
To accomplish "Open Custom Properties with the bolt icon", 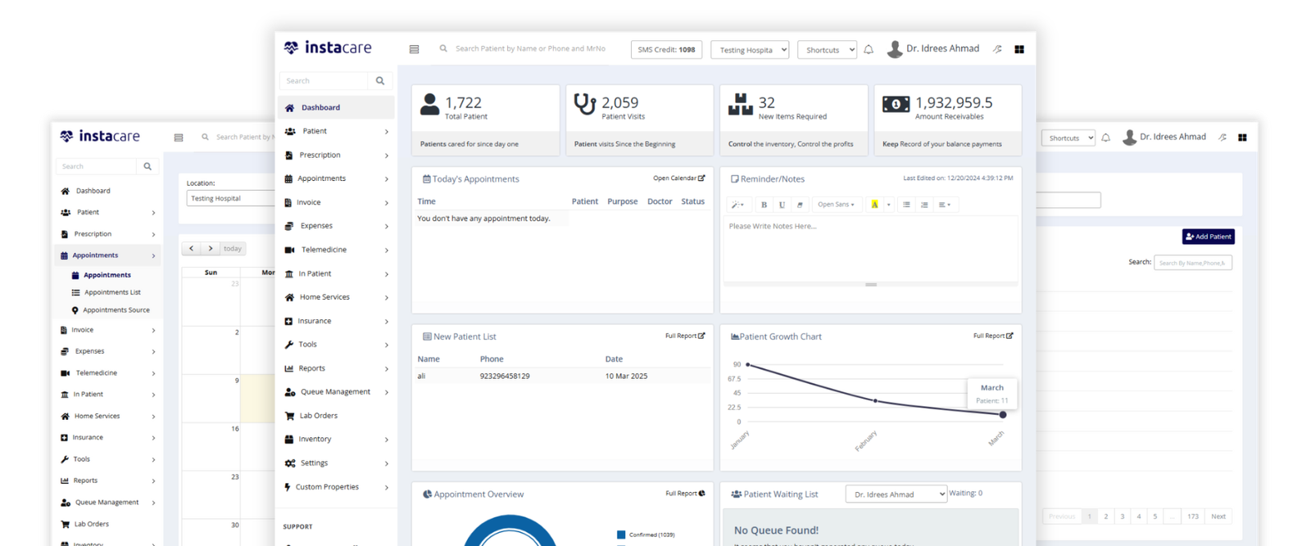I will pos(327,487).
